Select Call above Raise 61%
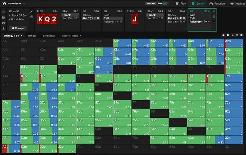 coord(113,18)
